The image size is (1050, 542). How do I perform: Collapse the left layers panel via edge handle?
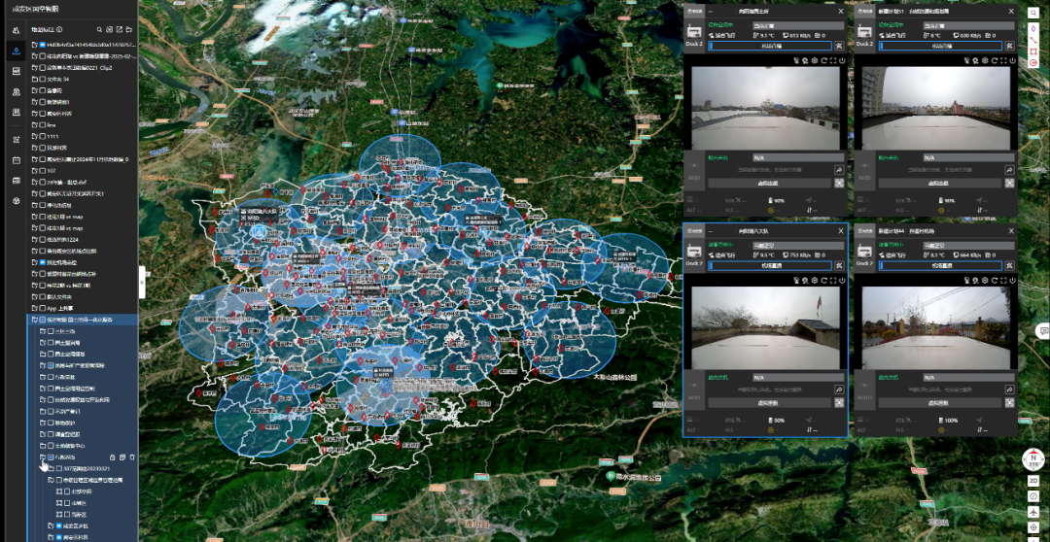point(141,275)
